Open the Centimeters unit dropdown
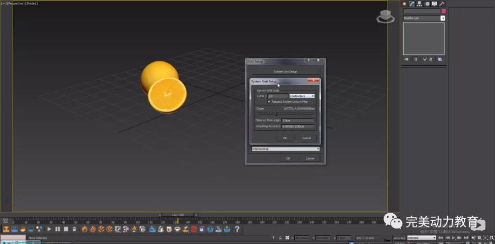Viewport: 495px width, 244px height. click(x=302, y=96)
